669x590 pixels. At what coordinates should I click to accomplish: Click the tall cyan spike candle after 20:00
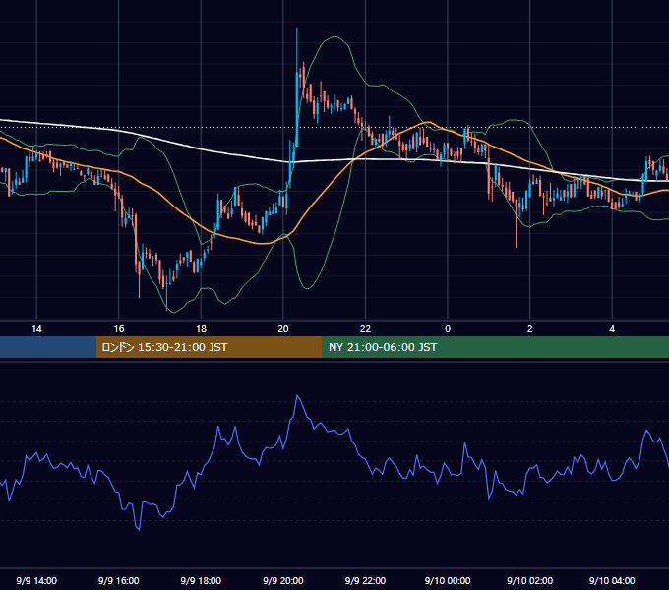pos(297,88)
